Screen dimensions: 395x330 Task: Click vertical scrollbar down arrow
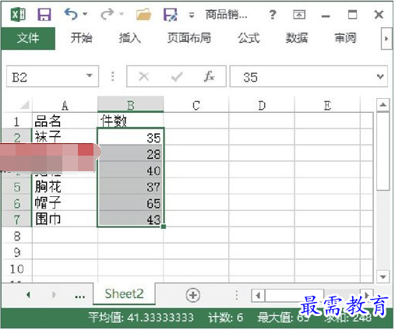pos(383,276)
